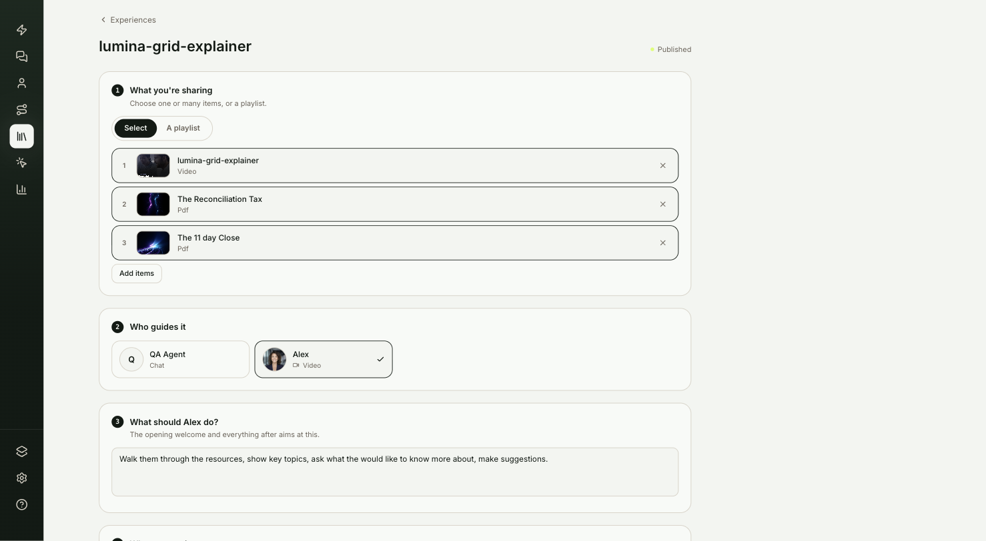The height and width of the screenshot is (541, 986).
Task: Open the workflow nodes sidebar icon
Action: (21, 110)
